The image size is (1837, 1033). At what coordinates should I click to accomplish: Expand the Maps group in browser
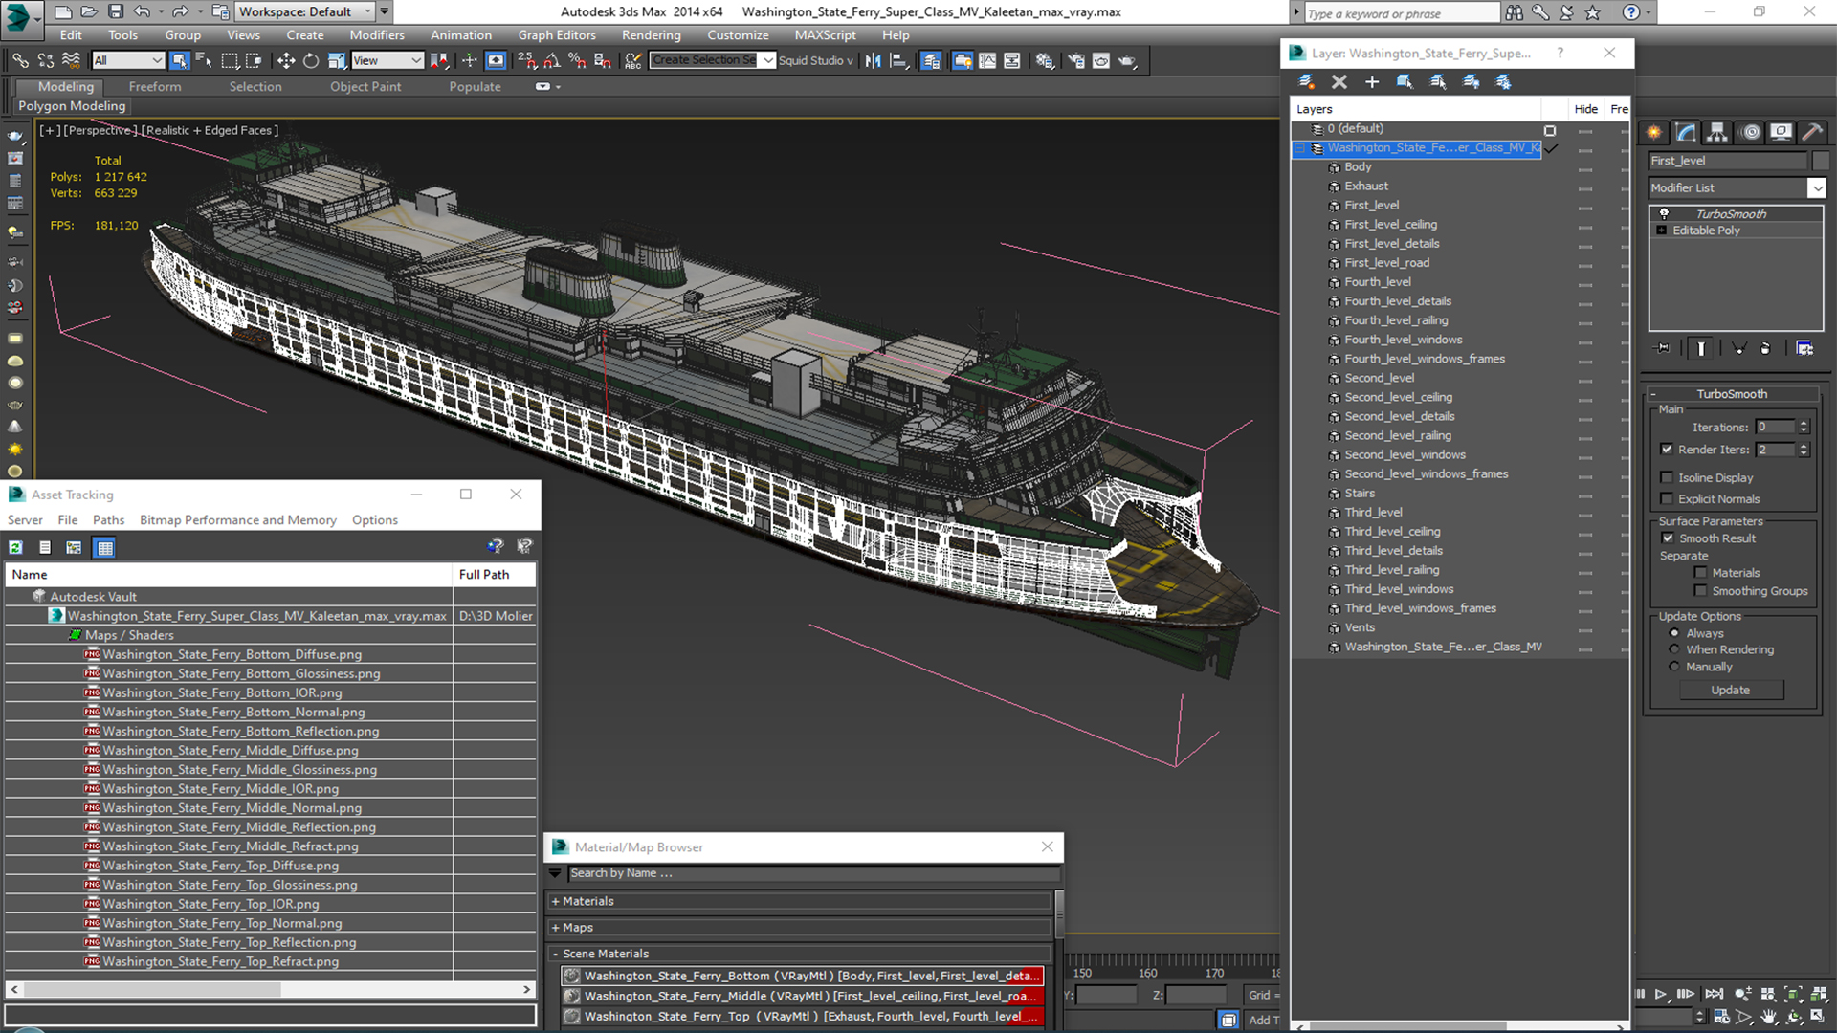(x=555, y=928)
